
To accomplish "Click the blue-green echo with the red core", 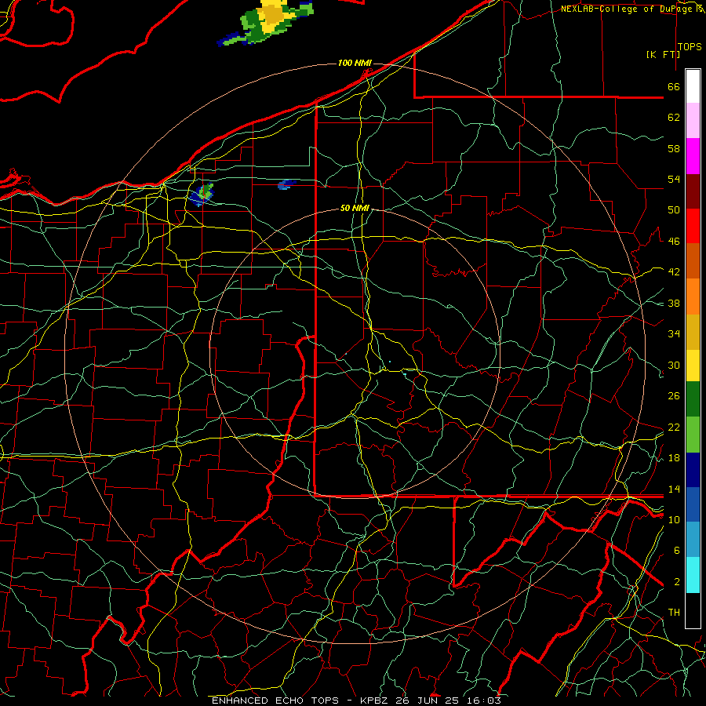I will point(202,195).
